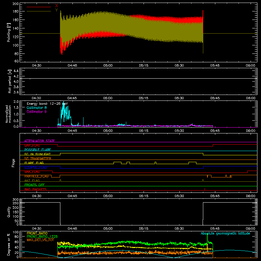Click 05:30 time label under Roll period plot
The height and width of the screenshot is (261, 261).
pyautogui.click(x=179, y=98)
